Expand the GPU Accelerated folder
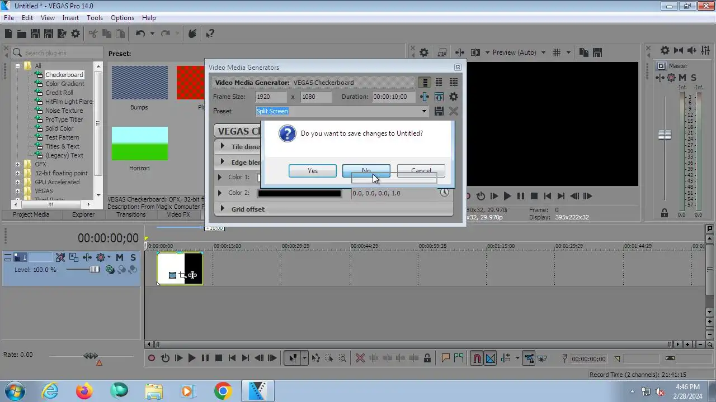 click(17, 182)
